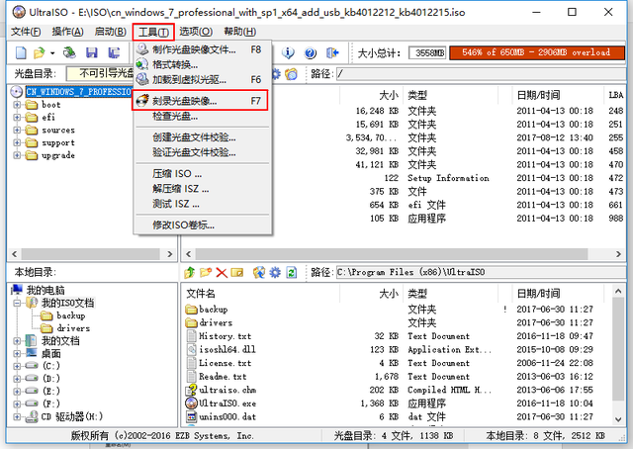Open the 选项(O) menu
The width and height of the screenshot is (633, 449).
[x=196, y=32]
